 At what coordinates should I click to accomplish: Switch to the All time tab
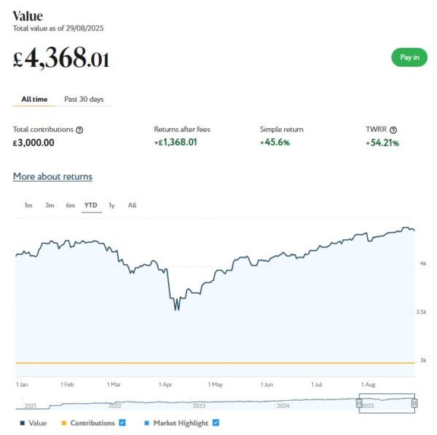(x=35, y=99)
